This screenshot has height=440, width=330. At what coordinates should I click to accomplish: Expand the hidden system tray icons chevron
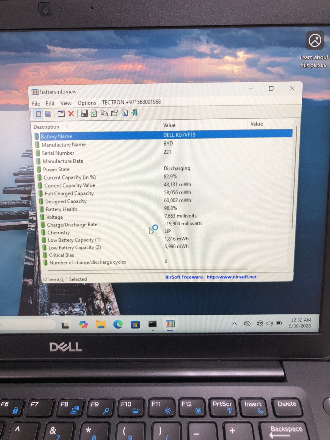pos(235,324)
